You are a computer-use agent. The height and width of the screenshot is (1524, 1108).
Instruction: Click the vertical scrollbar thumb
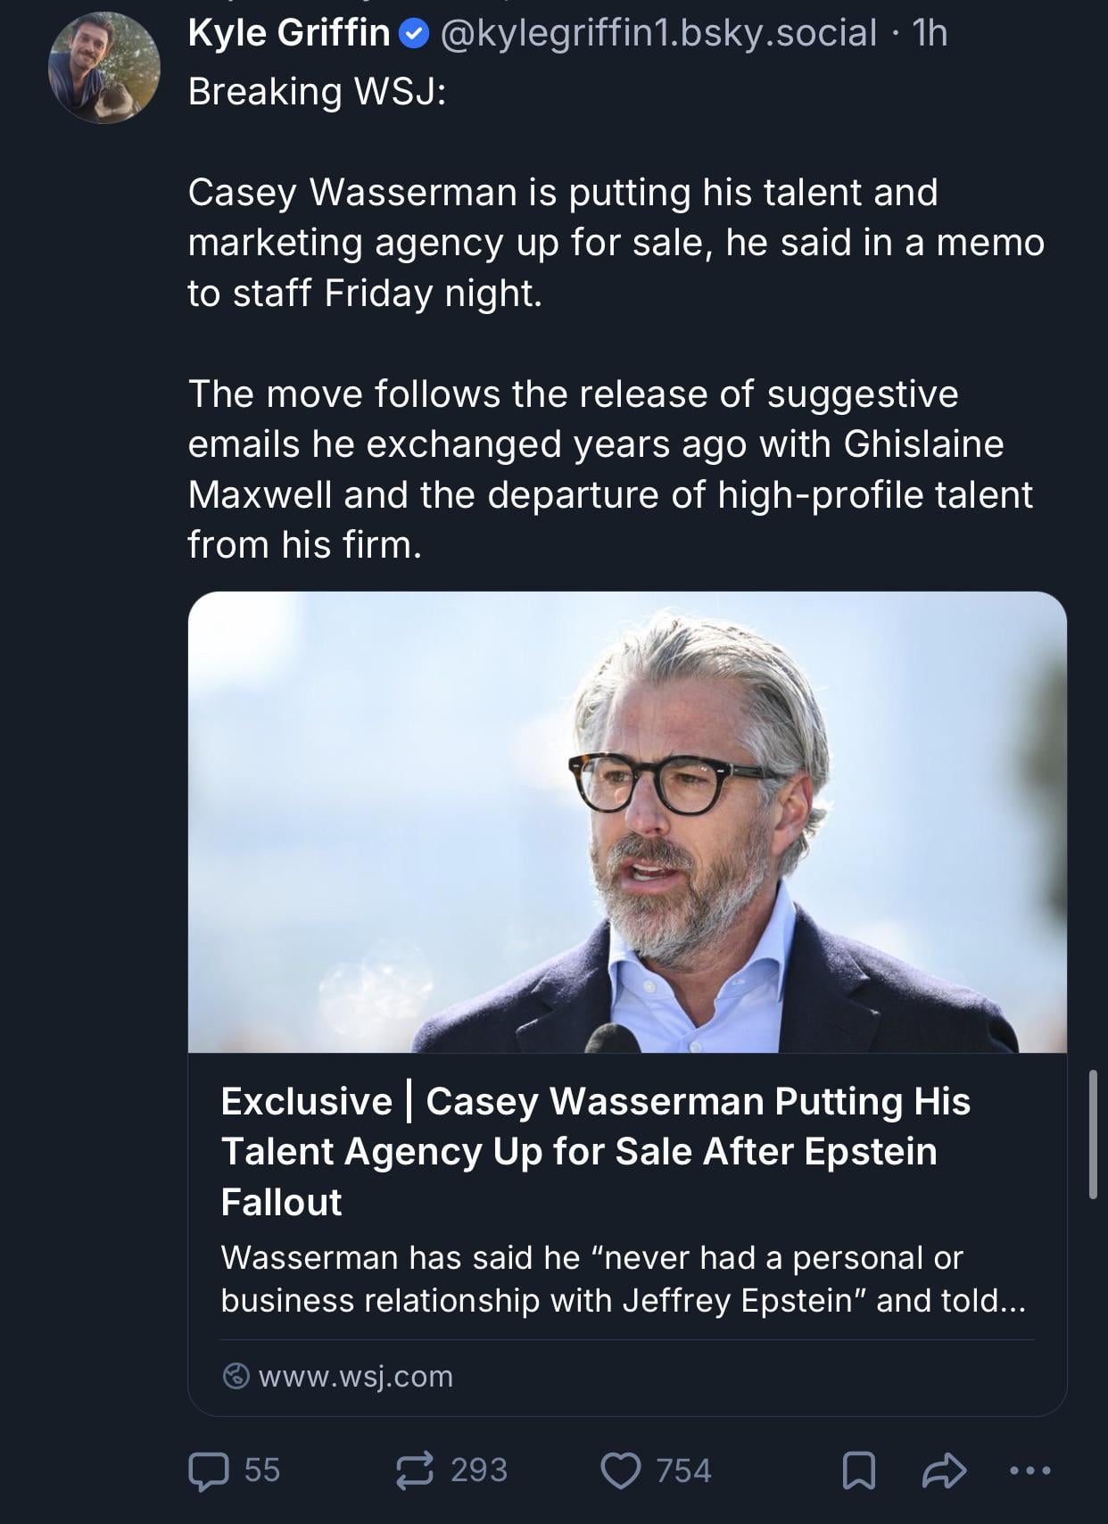[x=1093, y=1133]
